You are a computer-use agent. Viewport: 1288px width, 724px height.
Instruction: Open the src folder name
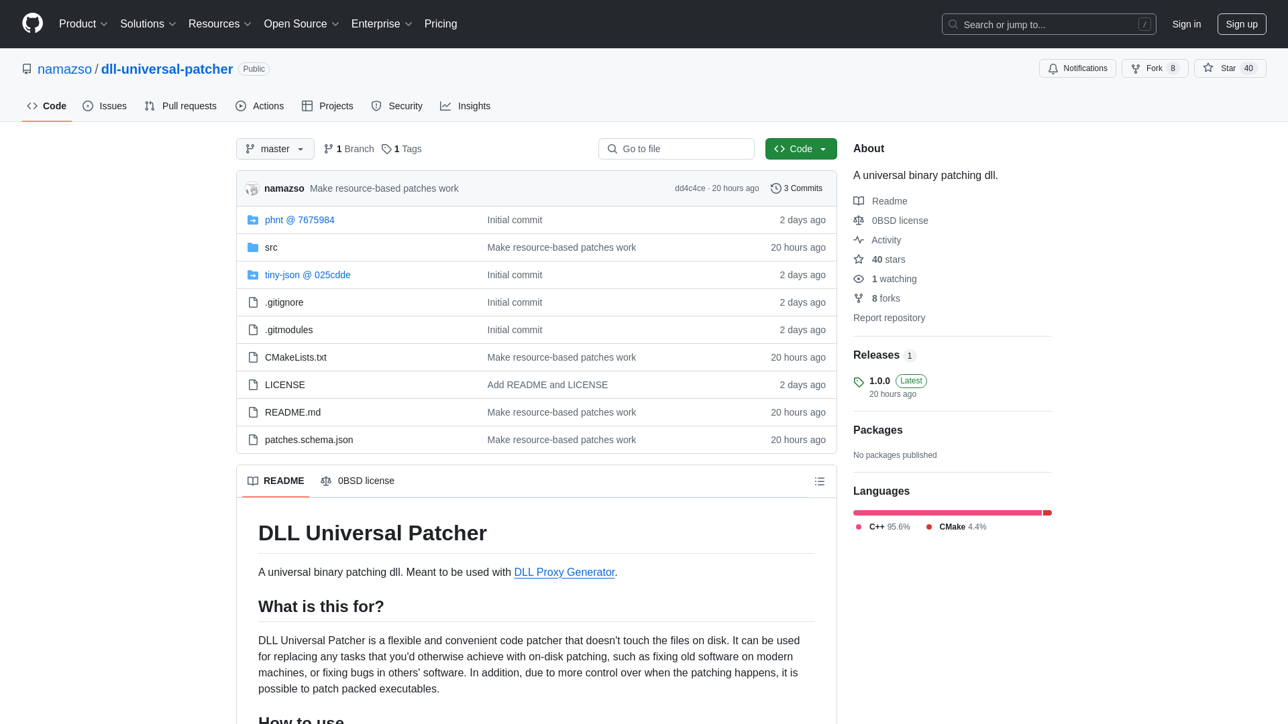point(271,247)
